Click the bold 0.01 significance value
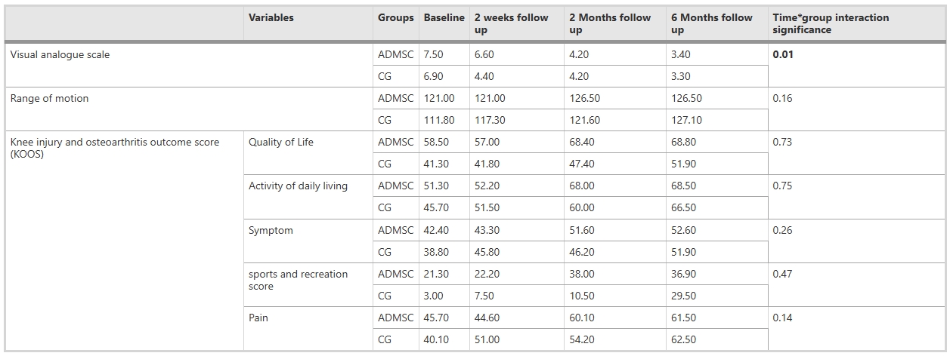The width and height of the screenshot is (950, 356). (783, 54)
